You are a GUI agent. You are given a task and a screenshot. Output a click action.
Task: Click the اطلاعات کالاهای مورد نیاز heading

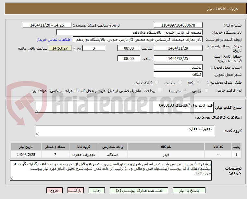tap(218, 117)
